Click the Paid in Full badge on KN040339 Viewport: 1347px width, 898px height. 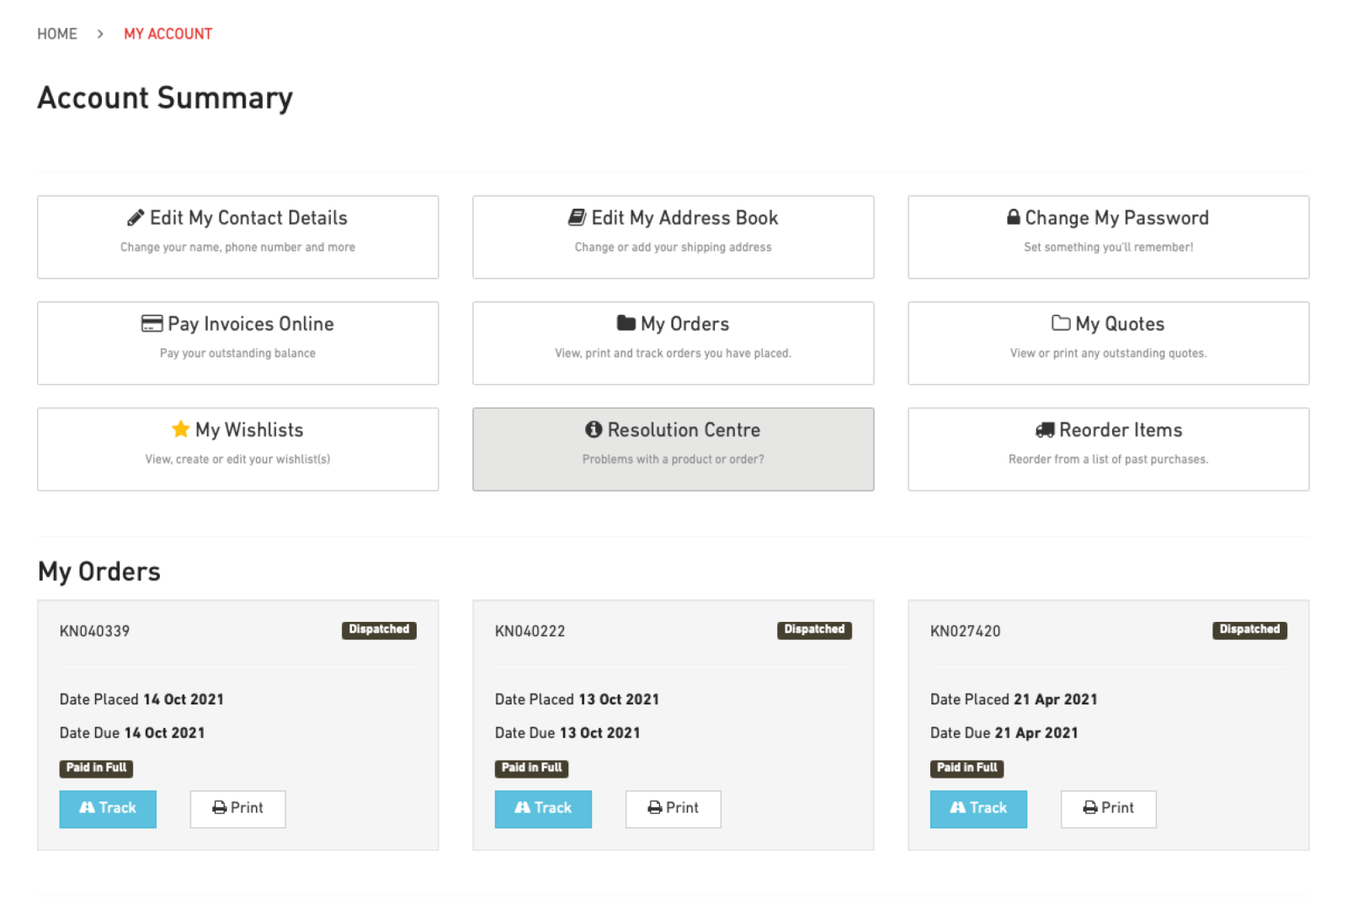[x=96, y=768]
